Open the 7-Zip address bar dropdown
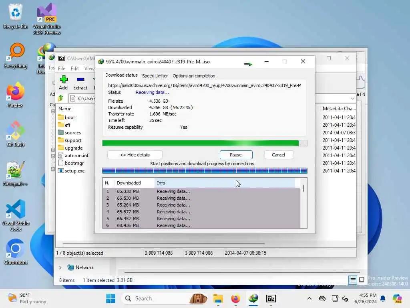Viewport: 410px width, 308px height. click(x=352, y=99)
